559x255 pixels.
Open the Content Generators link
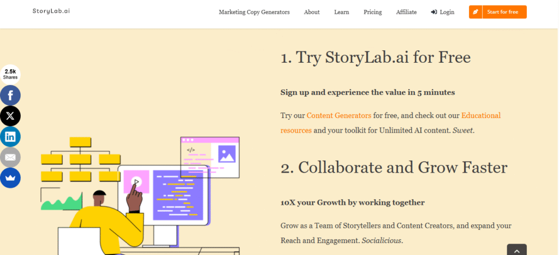click(x=339, y=115)
